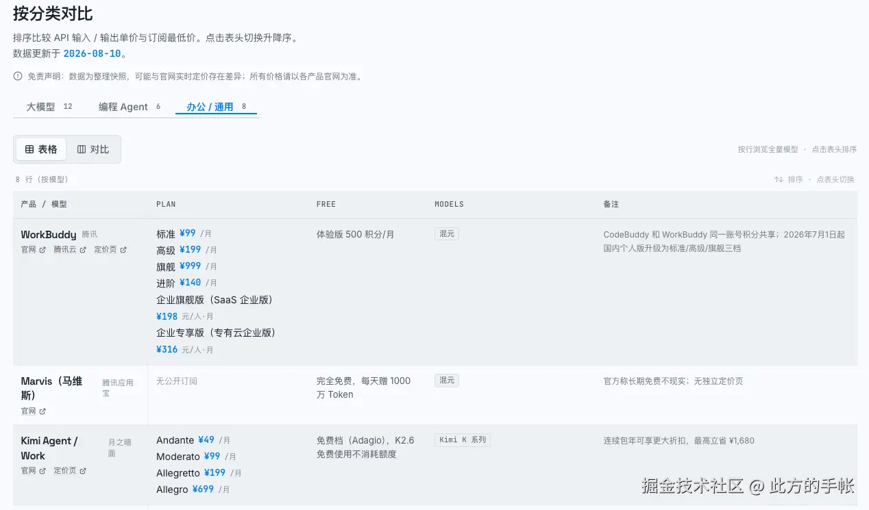The image size is (869, 510).
Task: Click the 混元 tag in Marvis row
Action: (447, 380)
